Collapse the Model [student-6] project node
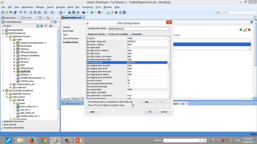Image resolution: width=257 pixels, height=144 pixels. click(x=3, y=33)
